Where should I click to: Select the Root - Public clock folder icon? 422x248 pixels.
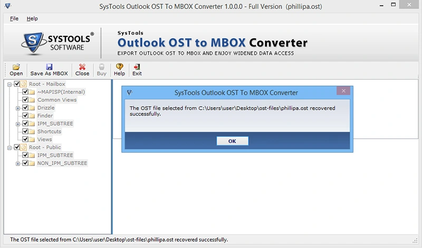[23, 147]
